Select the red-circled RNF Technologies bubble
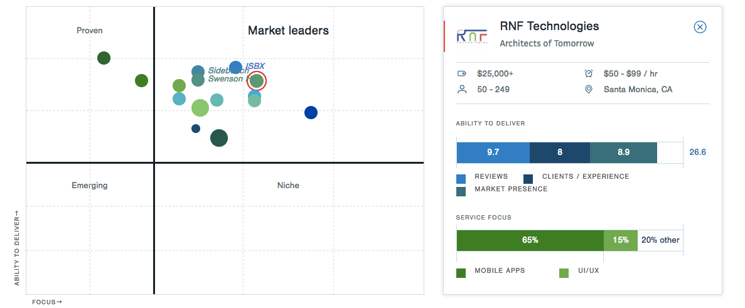The width and height of the screenshot is (745, 308). click(x=257, y=81)
